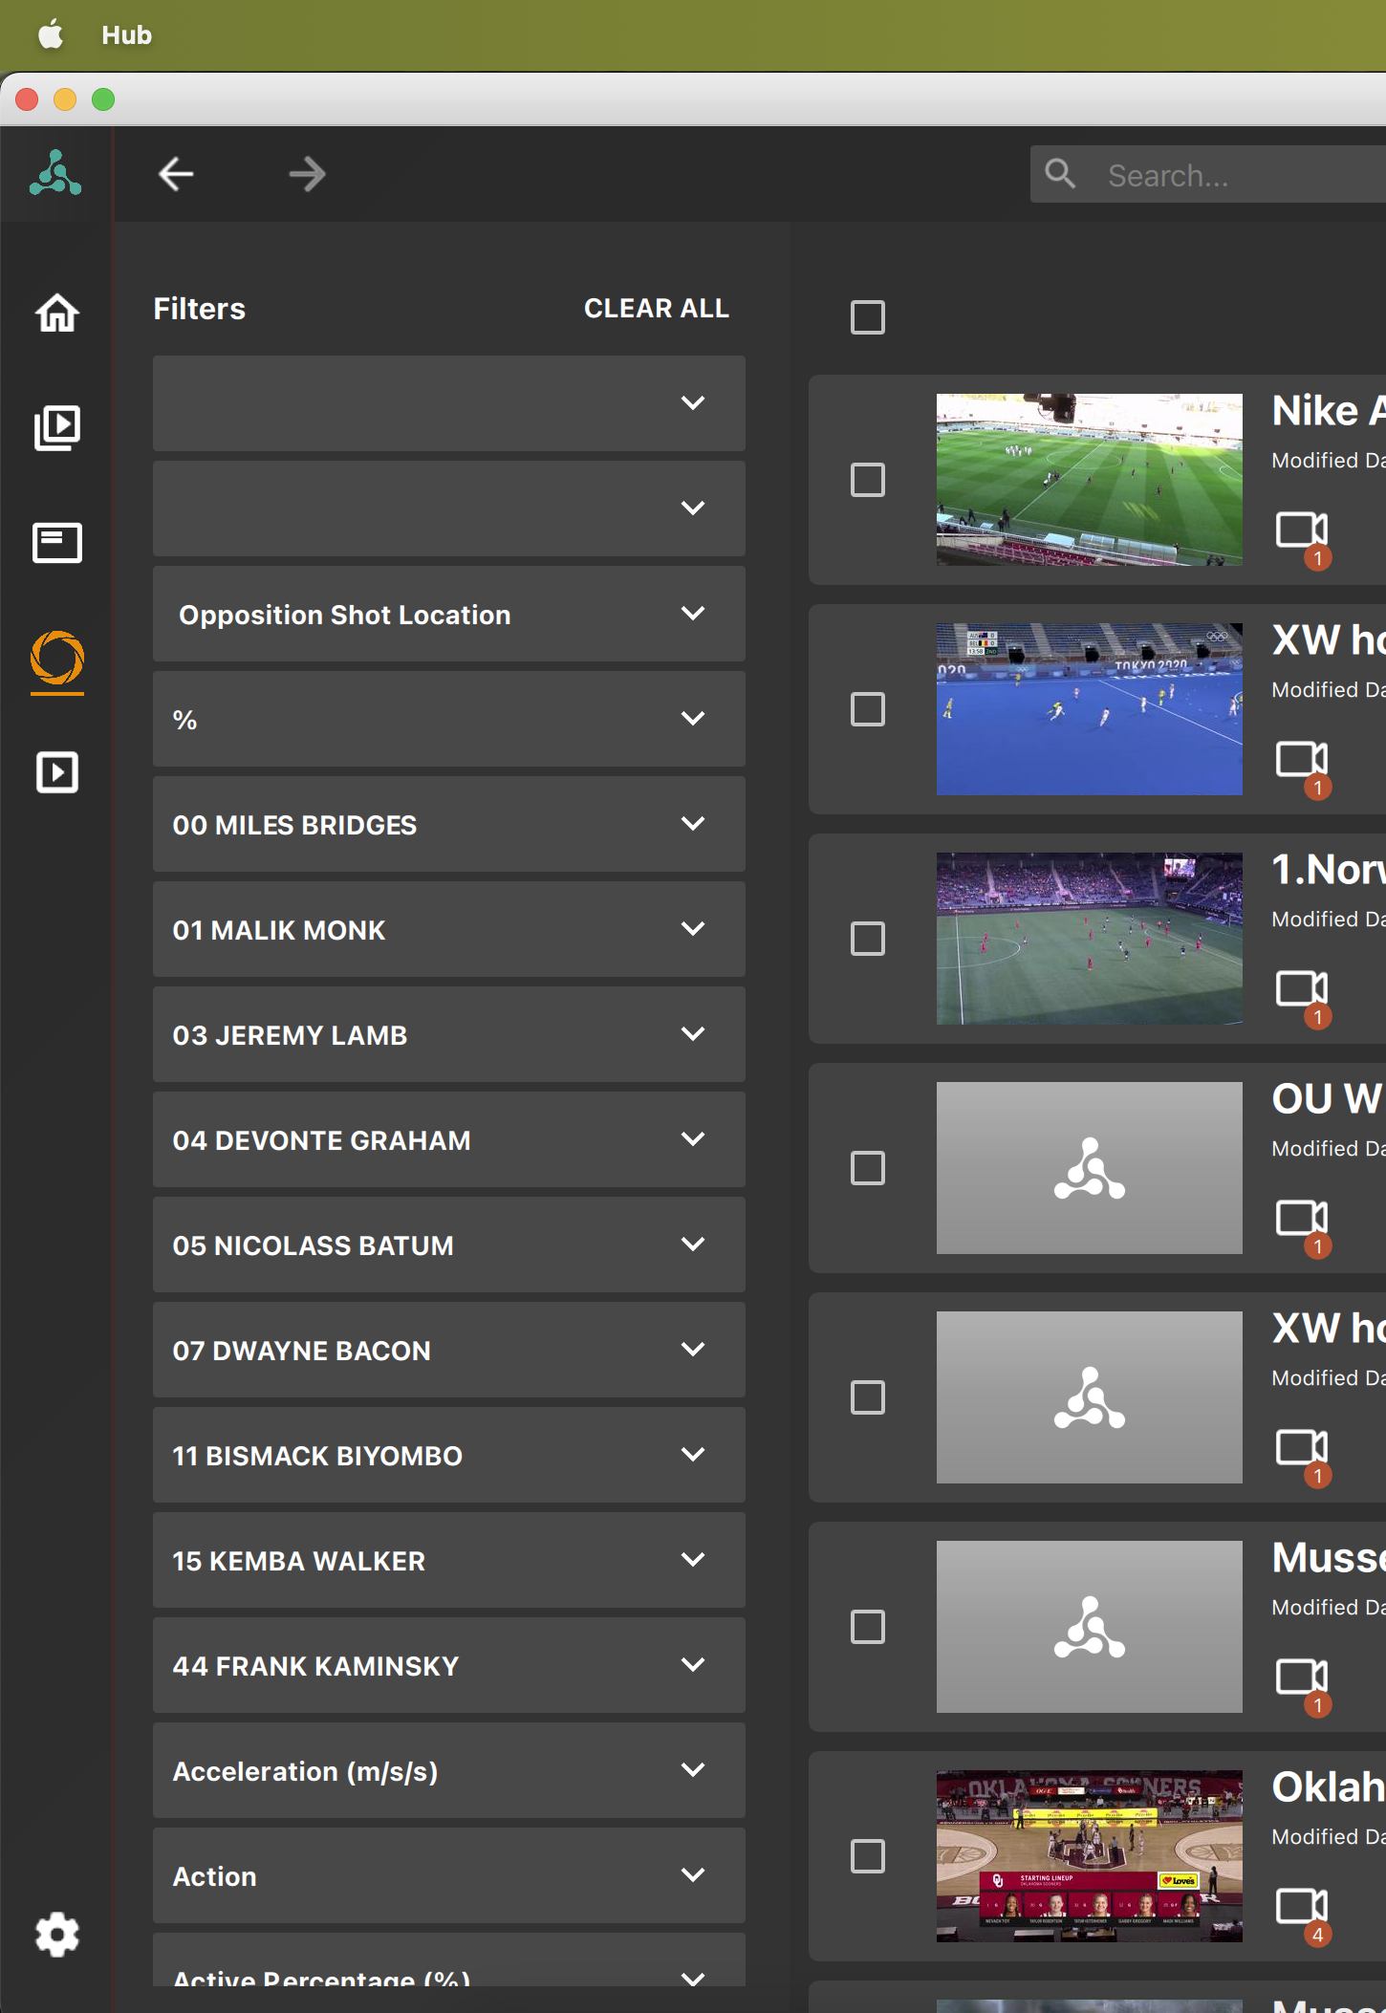
Task: Expand Acceleration (m/s/s) filter
Action: 449,1770
